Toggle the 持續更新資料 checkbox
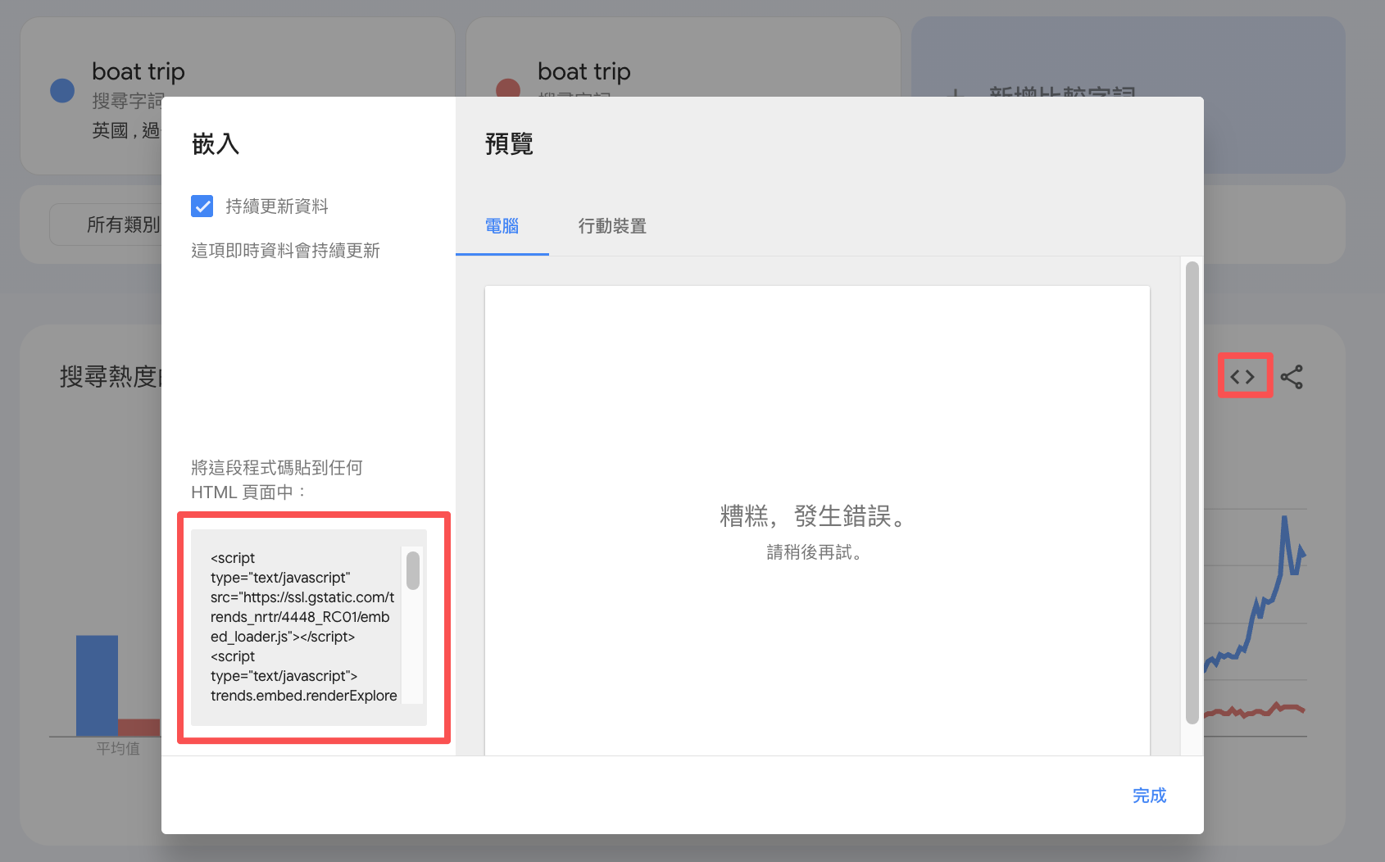 (x=202, y=206)
